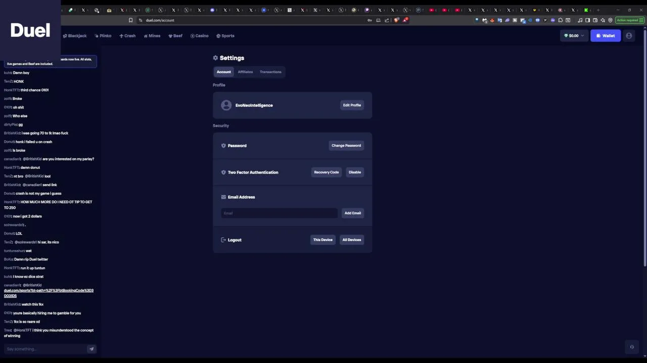Switch to the Affiliates tab
The width and height of the screenshot is (647, 363).
tap(245, 72)
